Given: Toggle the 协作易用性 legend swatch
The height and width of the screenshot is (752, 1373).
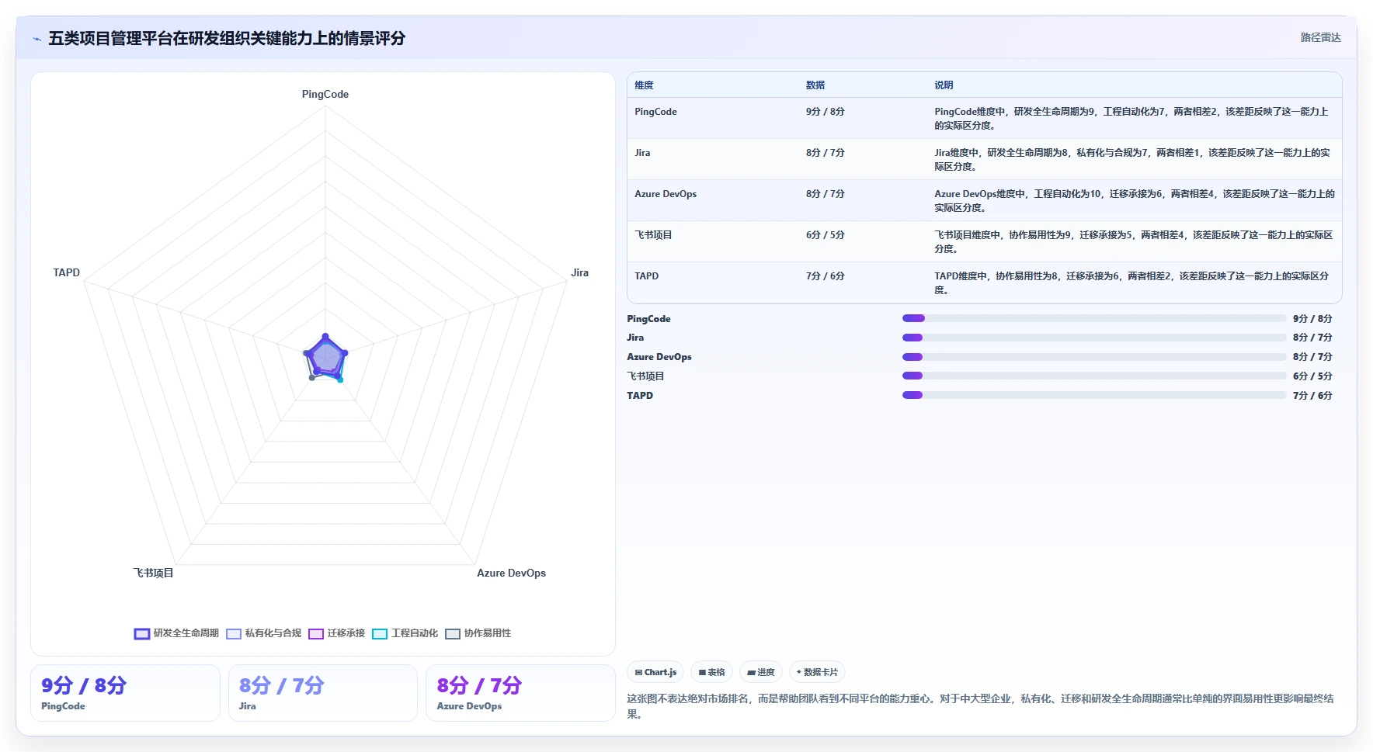Looking at the screenshot, I should click(x=453, y=634).
